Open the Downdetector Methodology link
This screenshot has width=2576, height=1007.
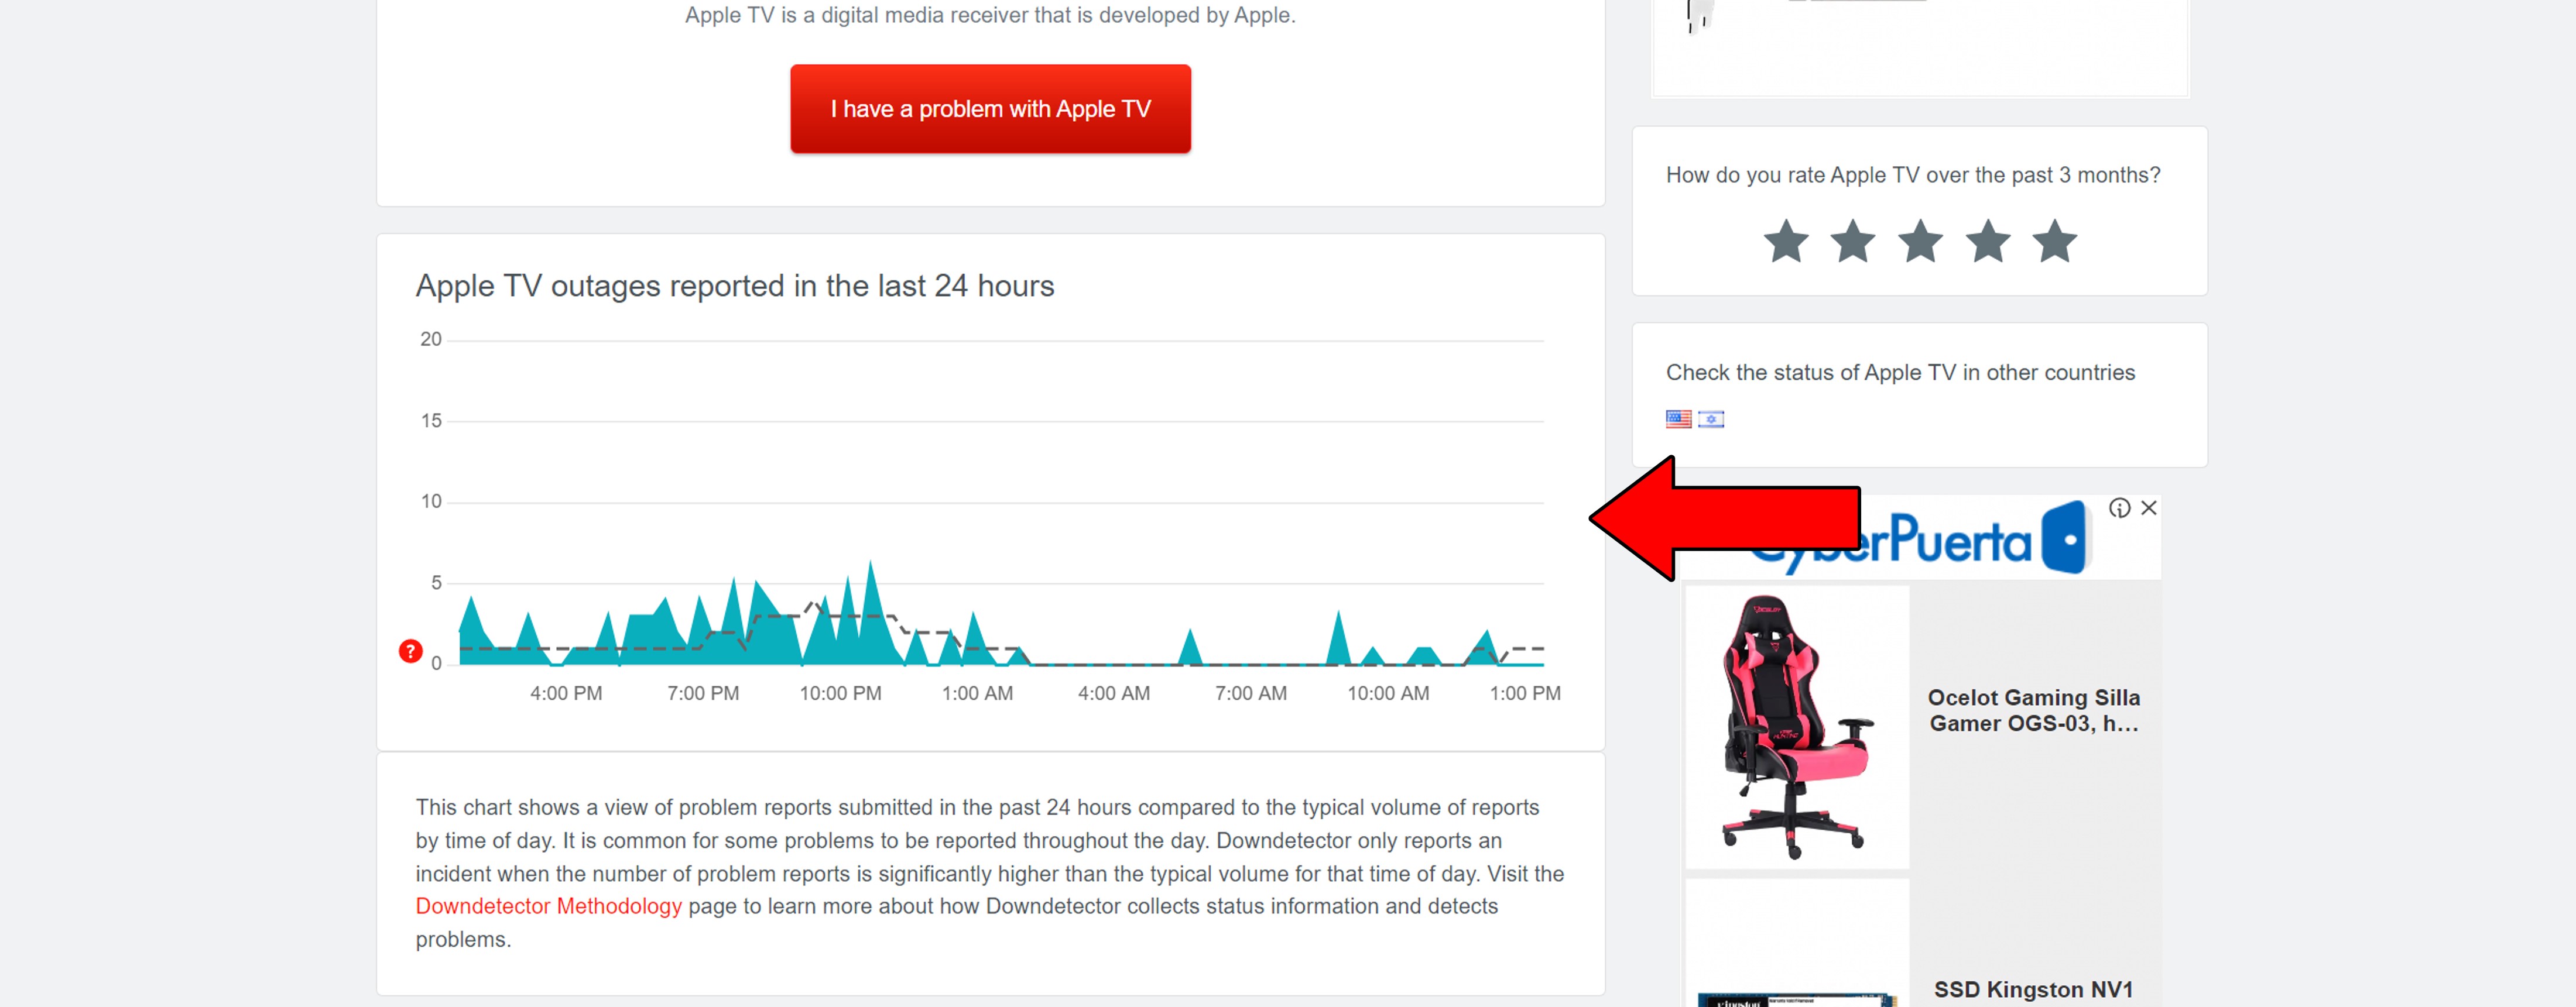coord(548,906)
